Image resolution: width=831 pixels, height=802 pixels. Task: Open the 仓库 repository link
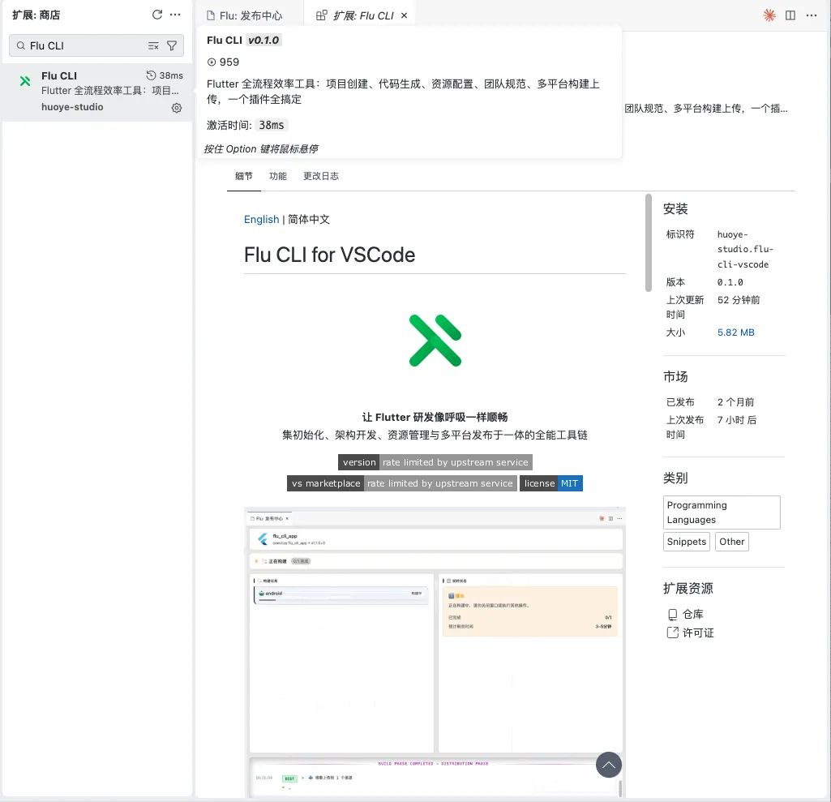[x=686, y=615]
